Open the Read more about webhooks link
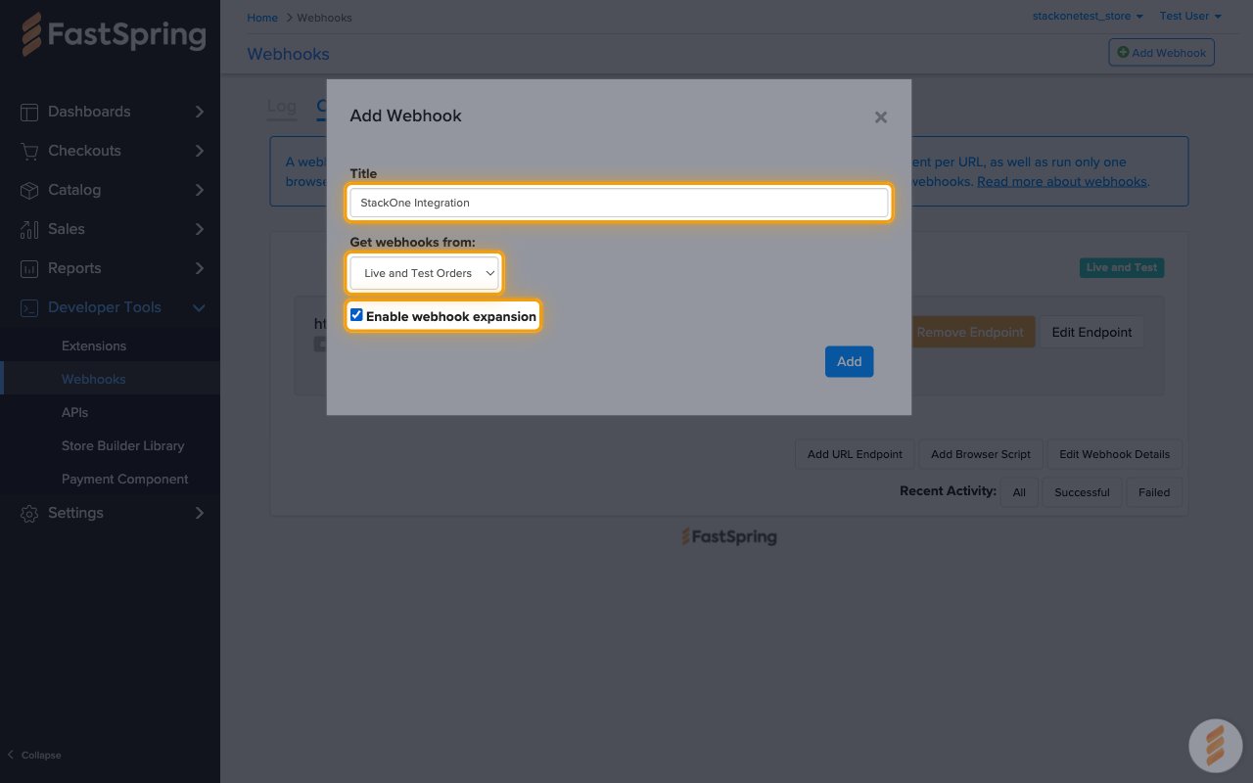This screenshot has height=783, width=1253. pos(1062,181)
